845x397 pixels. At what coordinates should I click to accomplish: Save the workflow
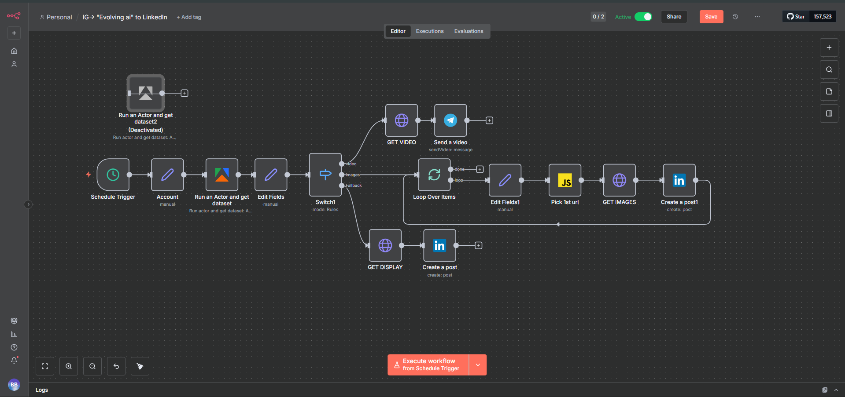(711, 16)
